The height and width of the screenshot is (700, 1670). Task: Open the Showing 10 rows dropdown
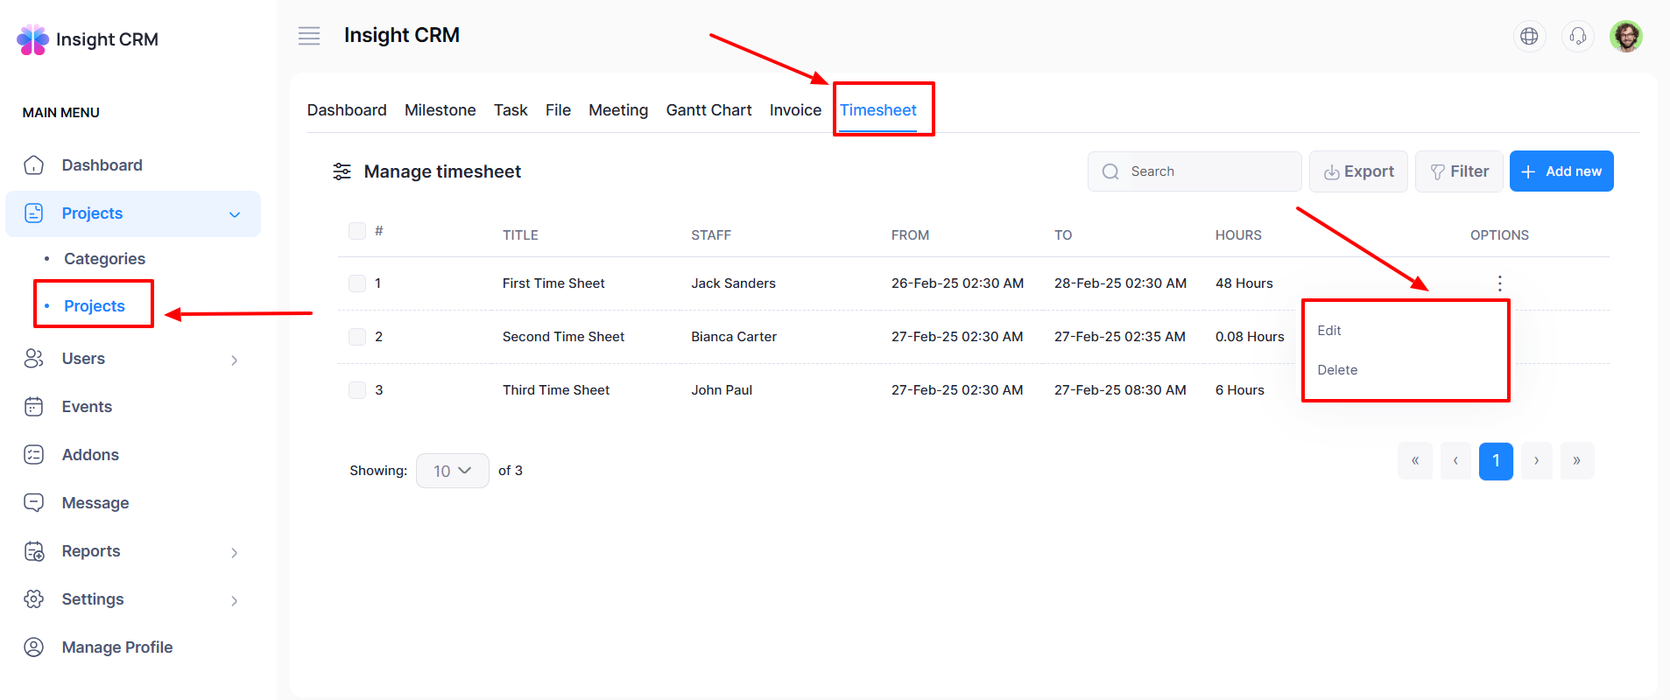(x=452, y=471)
